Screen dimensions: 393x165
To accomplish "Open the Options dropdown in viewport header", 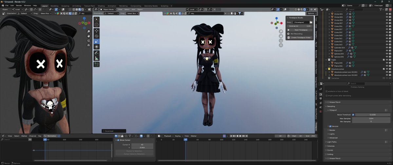I will click(311, 13).
